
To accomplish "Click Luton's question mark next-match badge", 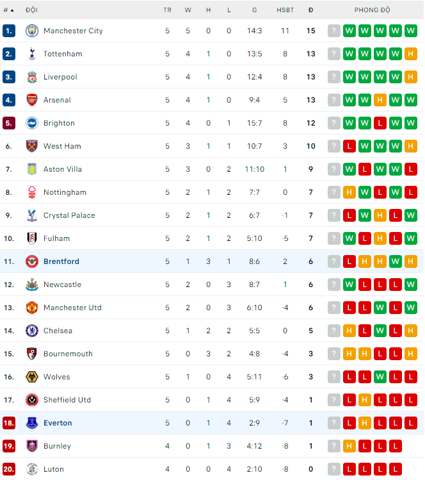I will point(334,469).
